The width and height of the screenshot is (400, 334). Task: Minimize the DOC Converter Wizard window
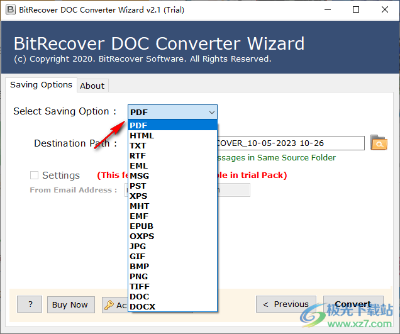328,9
